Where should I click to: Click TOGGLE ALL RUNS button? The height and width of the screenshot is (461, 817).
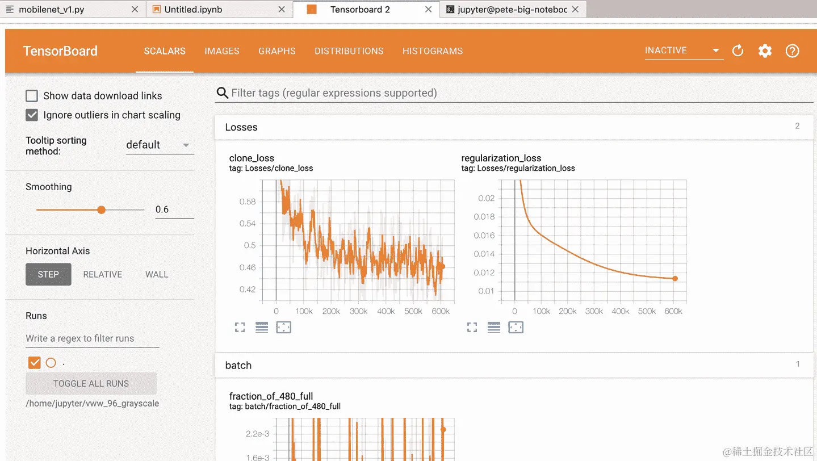91,383
